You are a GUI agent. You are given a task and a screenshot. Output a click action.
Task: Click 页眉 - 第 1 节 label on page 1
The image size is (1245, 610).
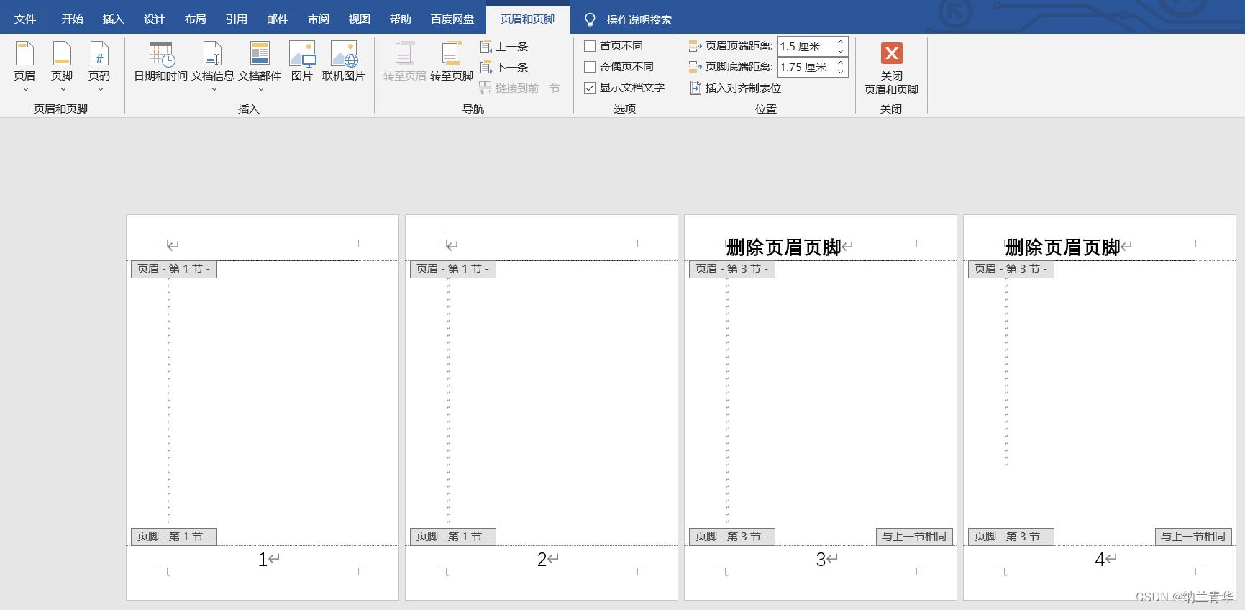173,269
